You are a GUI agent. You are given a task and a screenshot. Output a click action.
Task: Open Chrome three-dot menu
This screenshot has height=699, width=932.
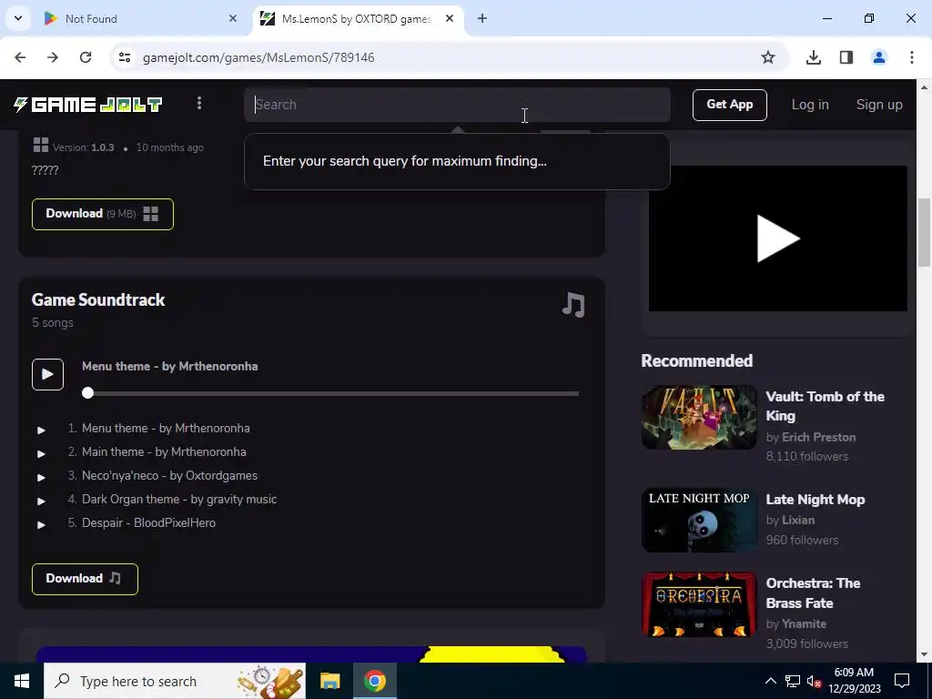tap(911, 57)
